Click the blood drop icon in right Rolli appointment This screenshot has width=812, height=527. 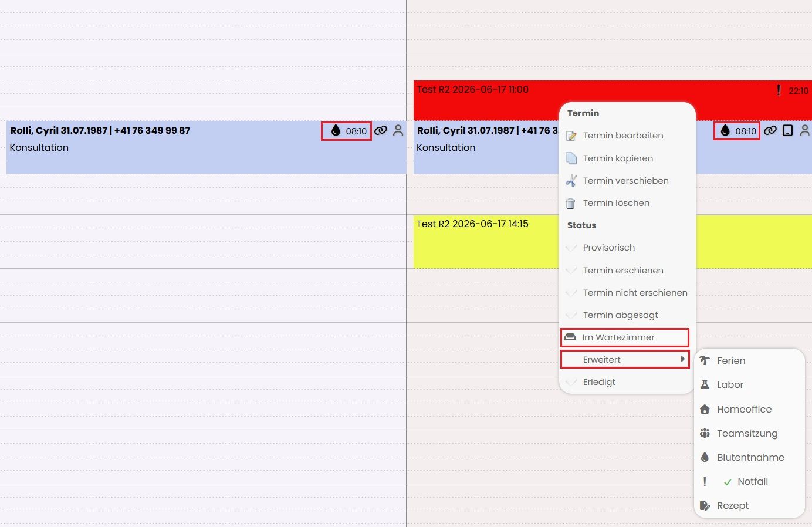coord(725,130)
